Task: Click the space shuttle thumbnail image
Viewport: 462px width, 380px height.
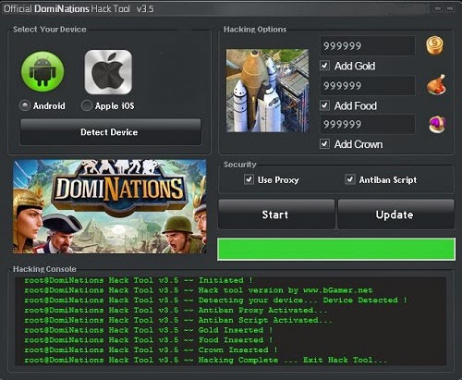Action: 267,91
